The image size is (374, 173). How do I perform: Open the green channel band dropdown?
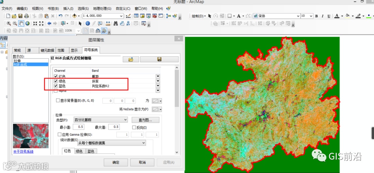click(x=158, y=81)
